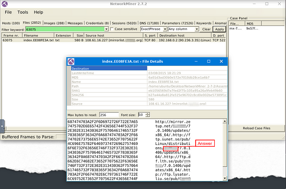This screenshot has height=189, width=286.
Task: Close the File Details window
Action: pyautogui.click(x=221, y=61)
